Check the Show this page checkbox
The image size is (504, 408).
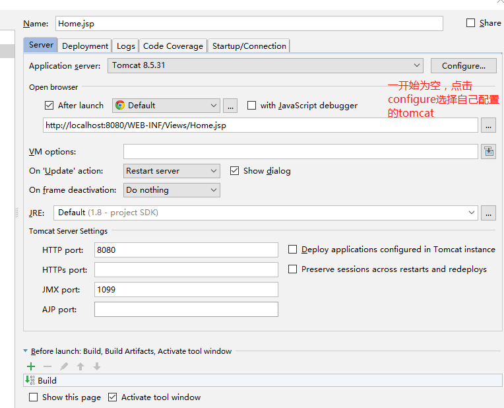click(33, 397)
